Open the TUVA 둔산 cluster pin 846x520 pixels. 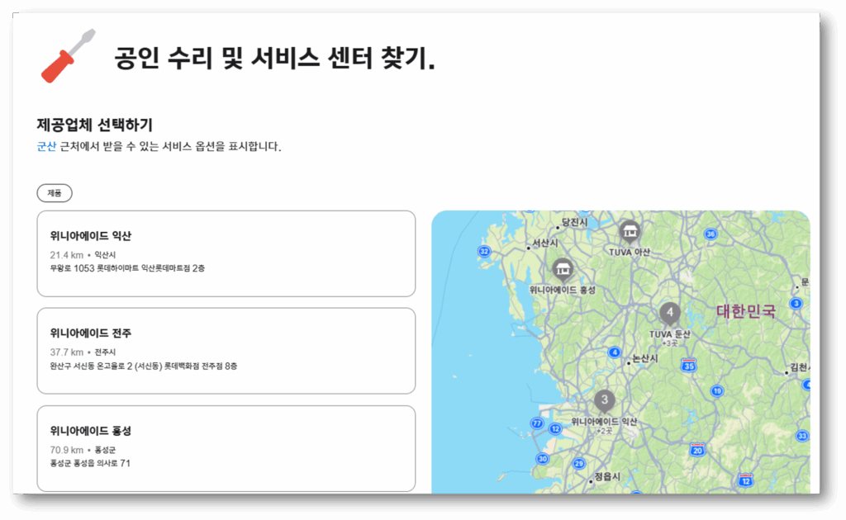coord(669,314)
